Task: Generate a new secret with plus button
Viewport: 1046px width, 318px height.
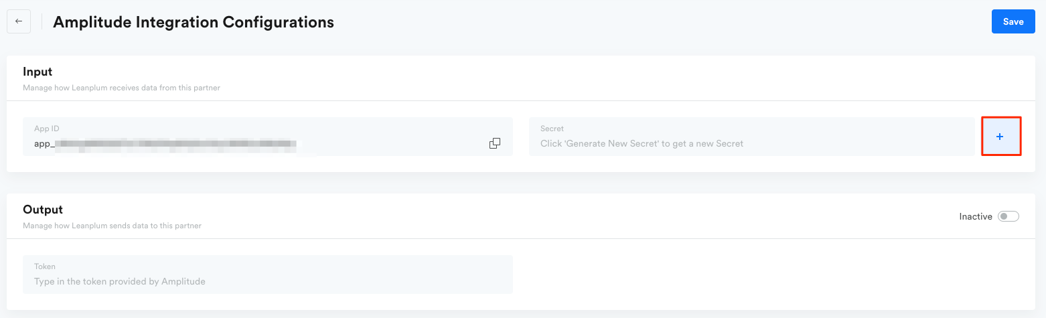Action: pyautogui.click(x=1000, y=137)
